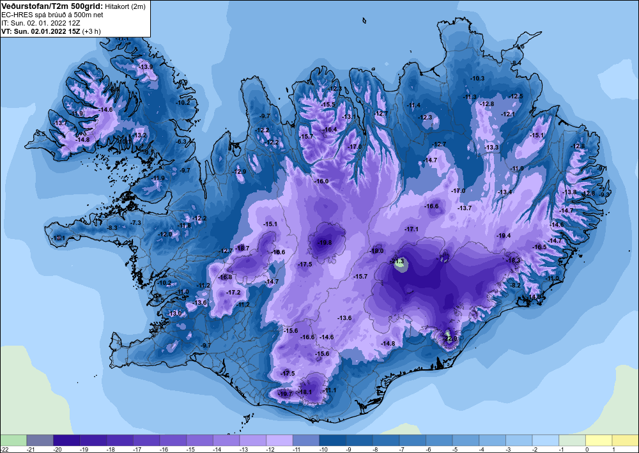Click the -11.8 temperature label
639x453 pixels.
(184, 226)
